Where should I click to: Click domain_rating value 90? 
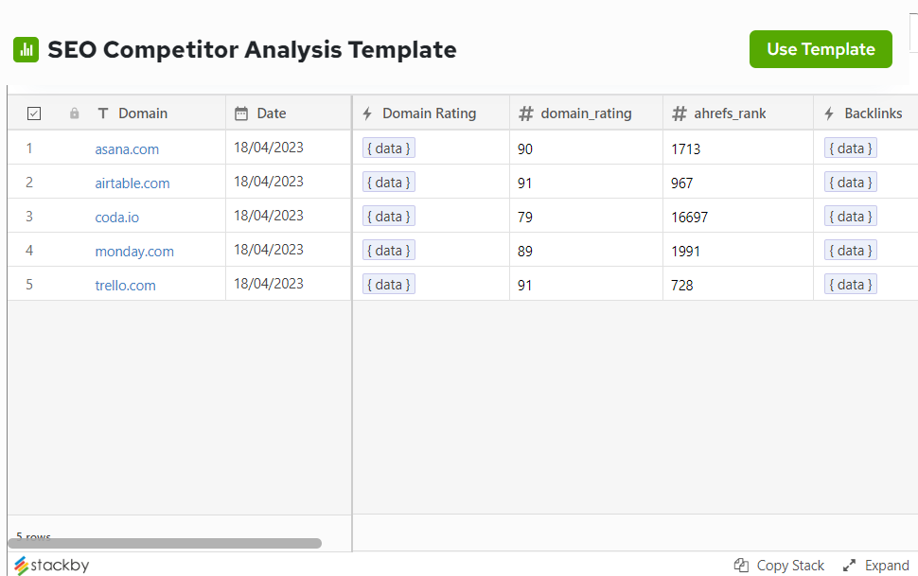tap(525, 149)
